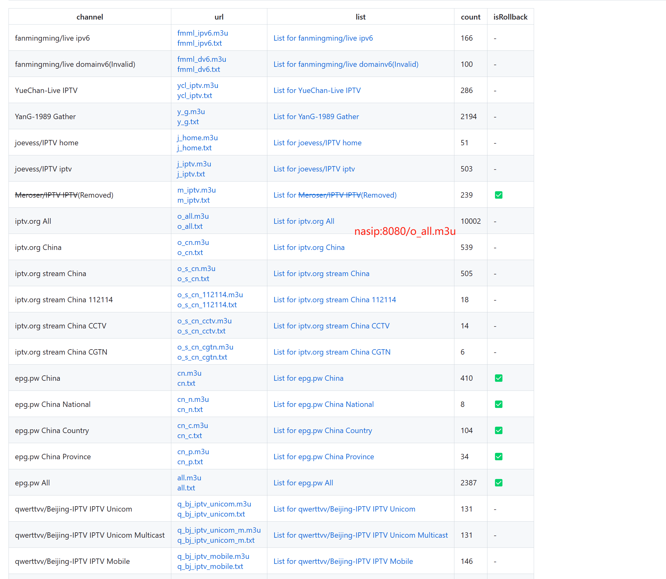This screenshot has width=666, height=579.
Task: Open cn_n.txt link
Action: (x=190, y=409)
